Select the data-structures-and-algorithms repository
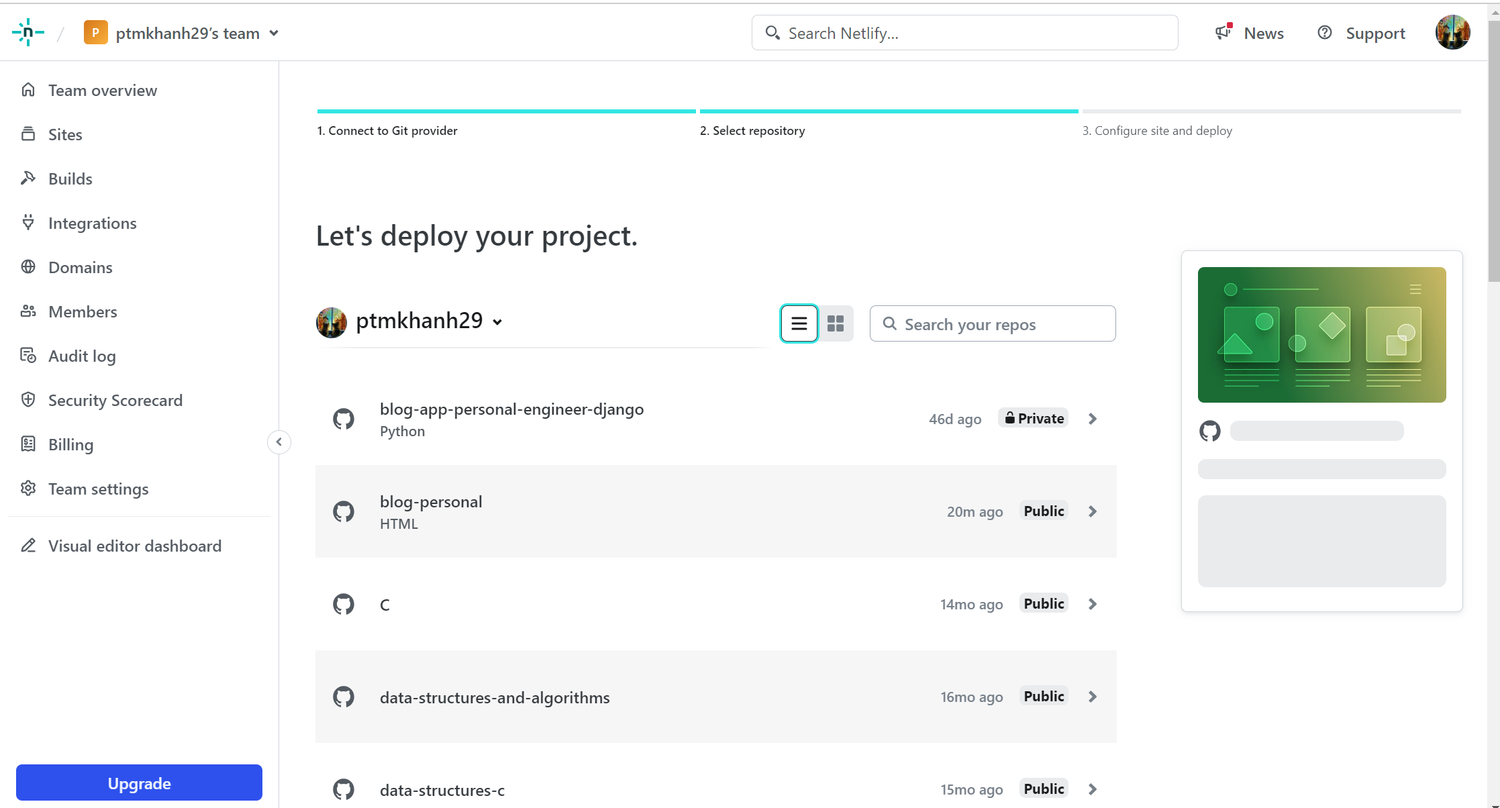 (x=495, y=697)
